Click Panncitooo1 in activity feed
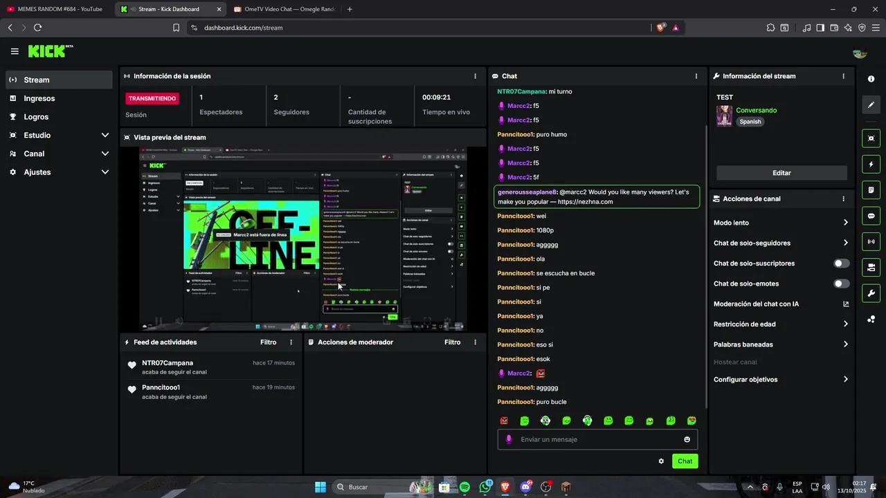 161,387
